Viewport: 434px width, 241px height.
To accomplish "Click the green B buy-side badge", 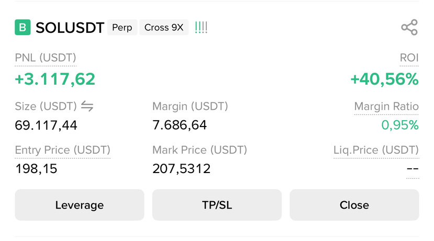I will (23, 27).
